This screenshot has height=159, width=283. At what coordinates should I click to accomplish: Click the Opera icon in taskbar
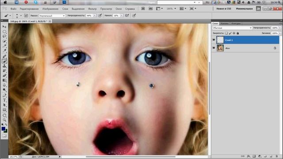coord(26,2)
